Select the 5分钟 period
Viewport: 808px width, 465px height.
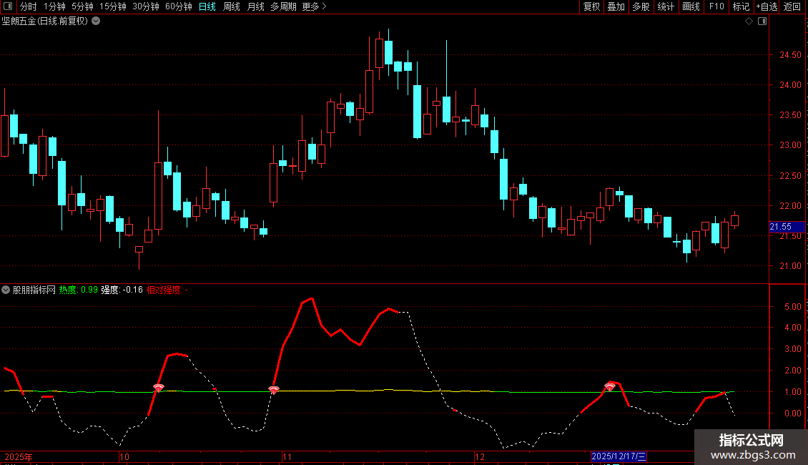click(x=82, y=6)
